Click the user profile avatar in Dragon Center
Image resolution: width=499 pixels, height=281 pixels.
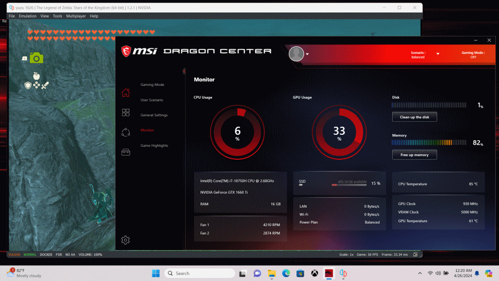(296, 54)
